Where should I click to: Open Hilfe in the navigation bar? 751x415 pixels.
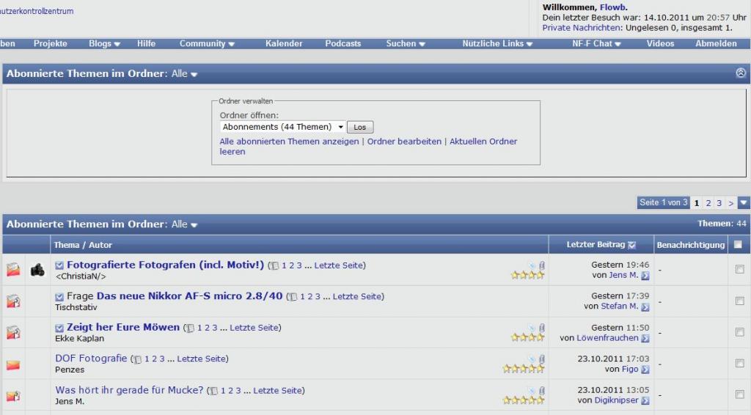point(146,43)
